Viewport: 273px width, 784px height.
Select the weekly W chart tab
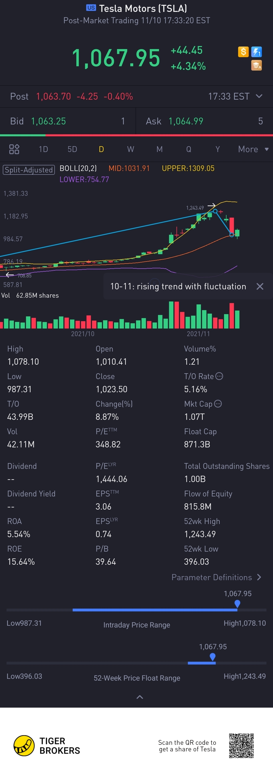(x=131, y=149)
